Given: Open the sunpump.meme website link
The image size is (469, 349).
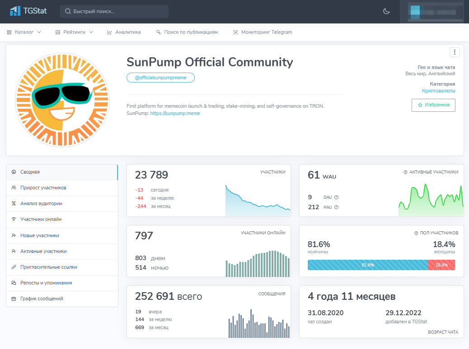Looking at the screenshot, I should [175, 114].
